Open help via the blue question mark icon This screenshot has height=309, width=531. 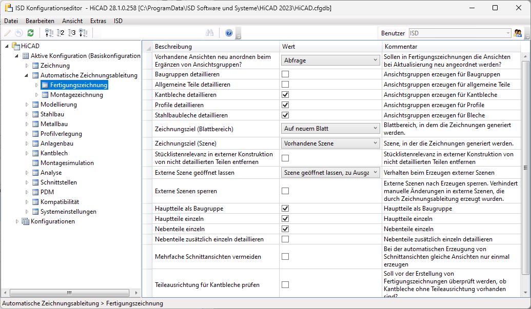point(229,33)
